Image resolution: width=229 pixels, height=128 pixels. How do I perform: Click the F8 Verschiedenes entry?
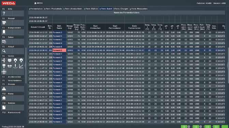click(13, 81)
